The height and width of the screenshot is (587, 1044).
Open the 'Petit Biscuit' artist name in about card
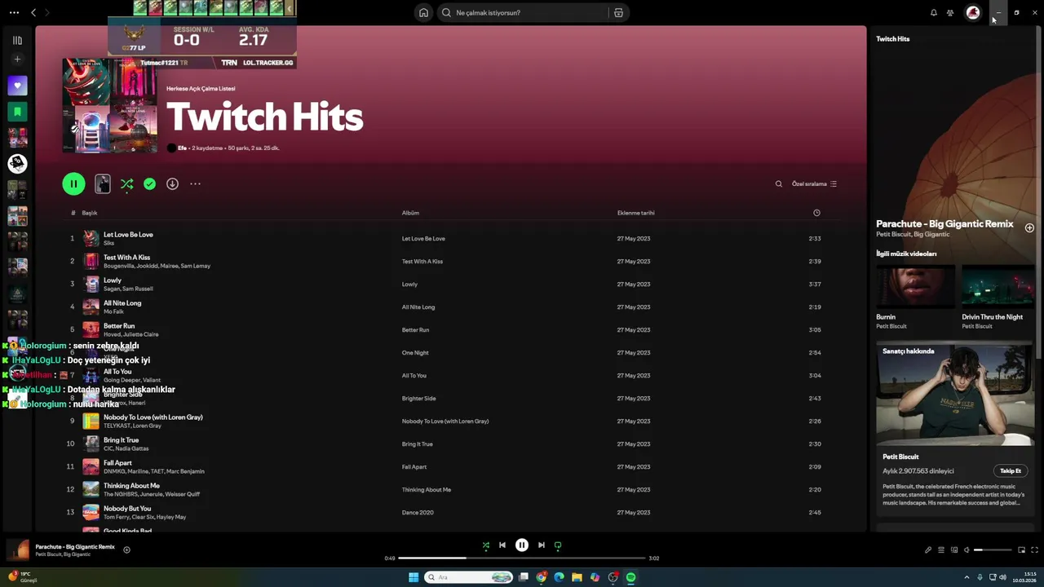point(900,457)
